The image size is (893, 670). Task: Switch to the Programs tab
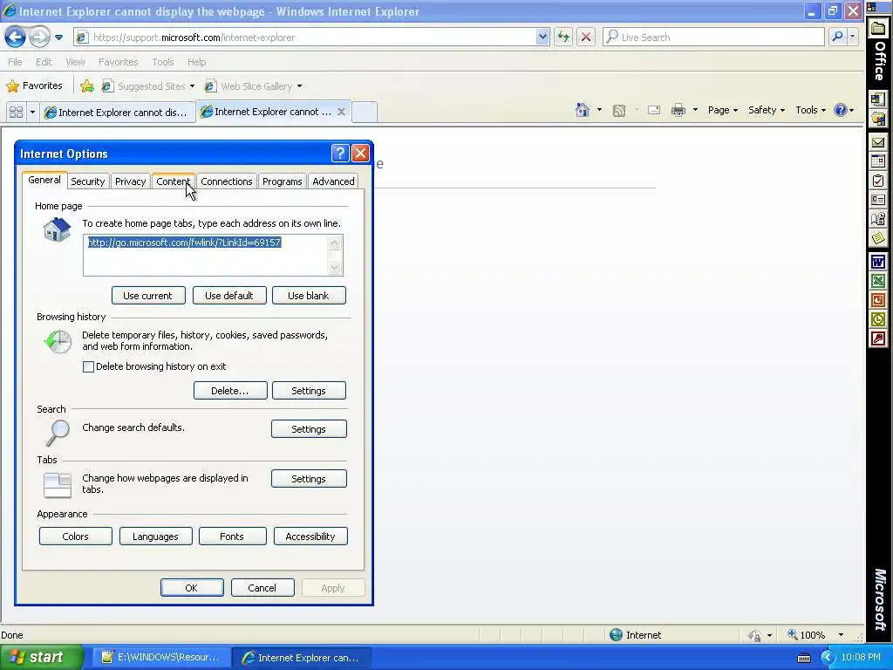[282, 181]
